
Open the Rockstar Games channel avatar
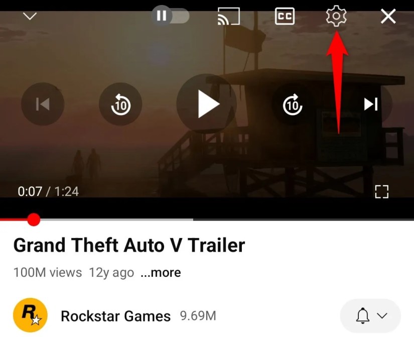click(x=30, y=315)
